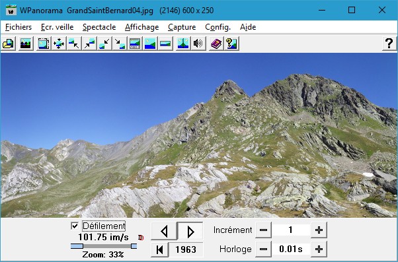Image resolution: width=398 pixels, height=262 pixels.
Task: Click the Incrément value field showing 1
Action: point(291,230)
